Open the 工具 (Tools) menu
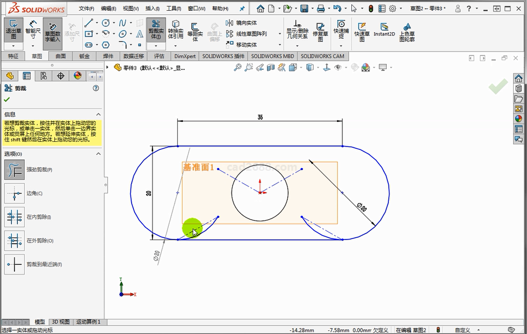 point(174,9)
